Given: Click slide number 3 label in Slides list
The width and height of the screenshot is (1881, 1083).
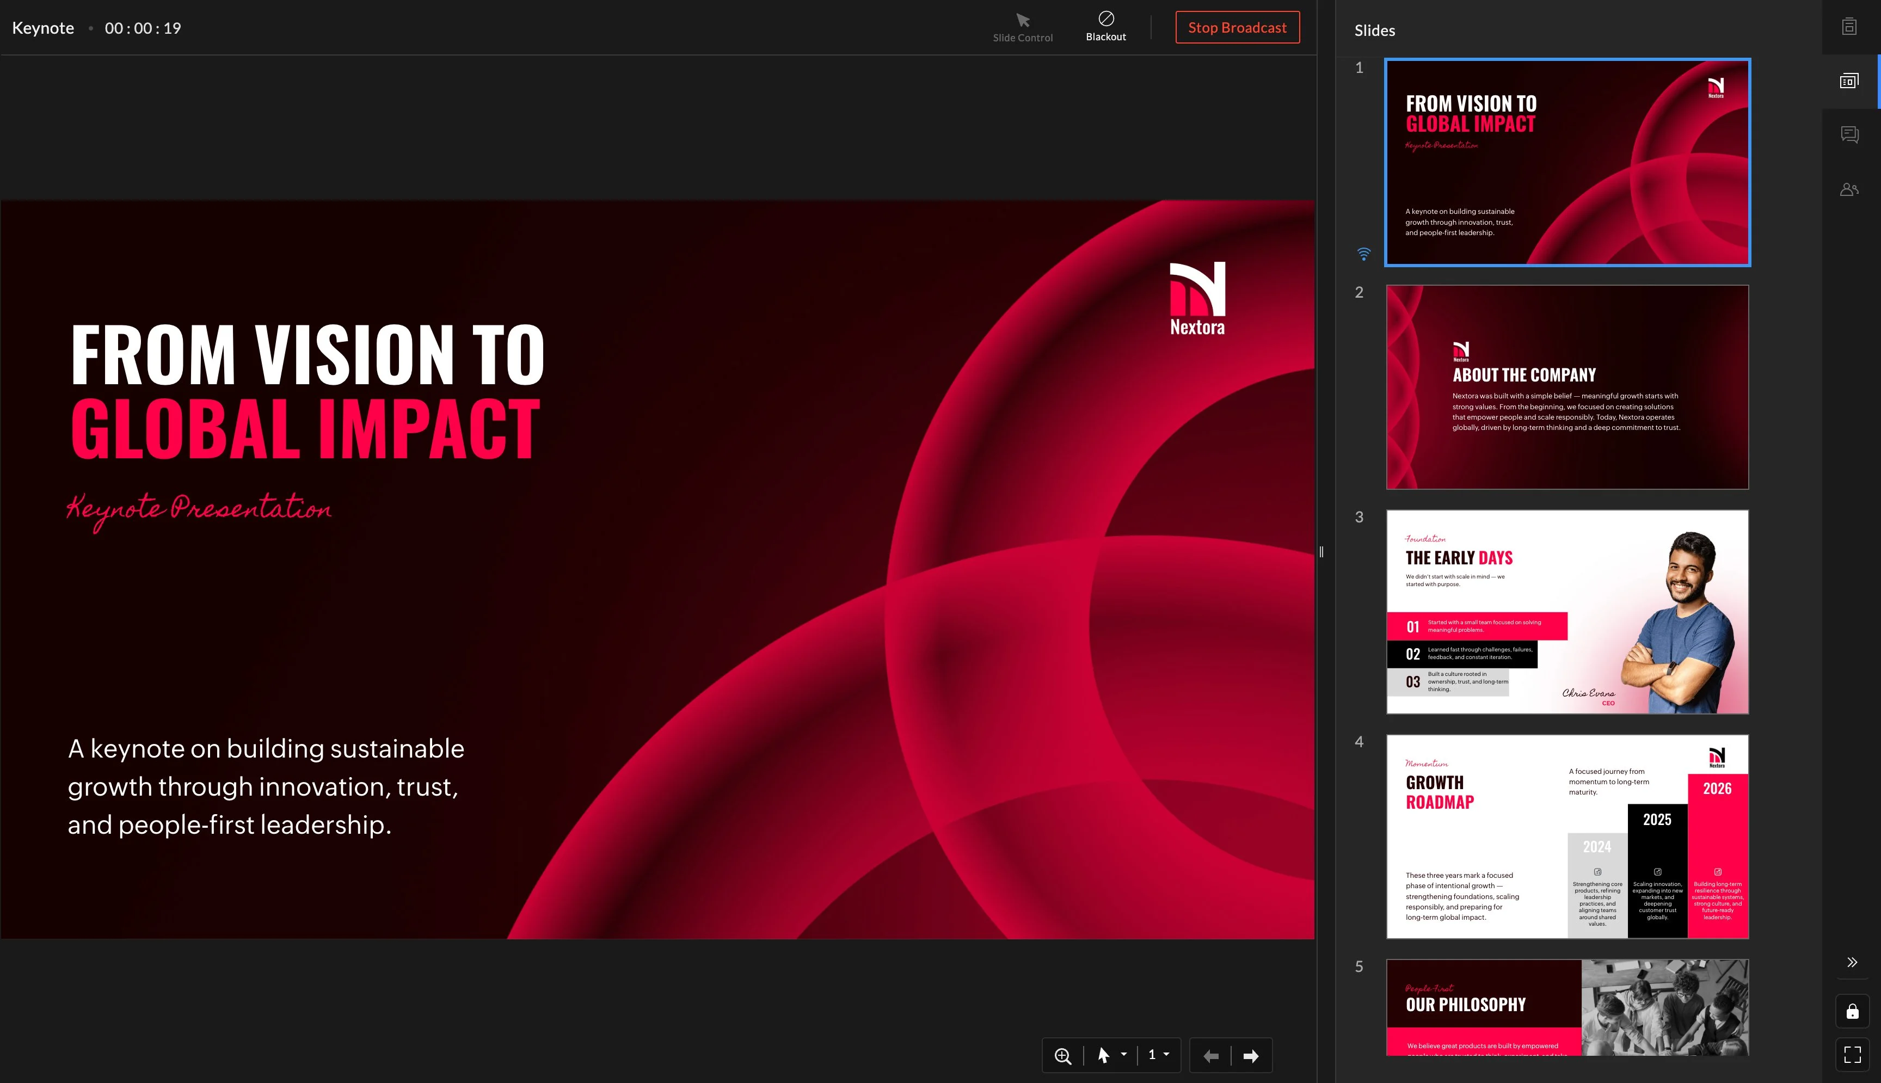Looking at the screenshot, I should [1359, 517].
